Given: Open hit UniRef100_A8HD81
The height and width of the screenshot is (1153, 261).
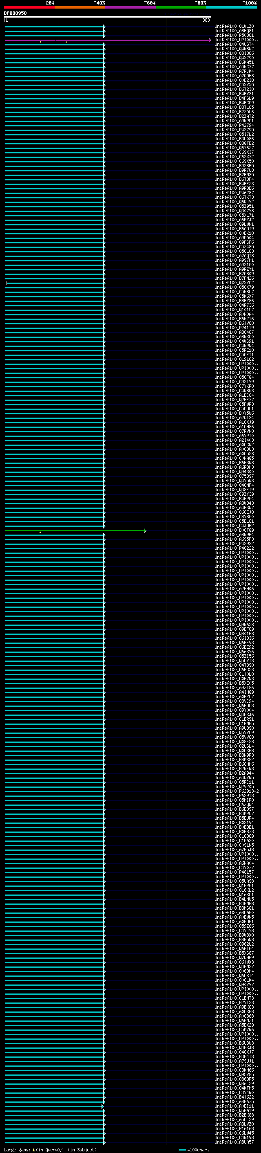Looking at the screenshot, I should (234, 31).
